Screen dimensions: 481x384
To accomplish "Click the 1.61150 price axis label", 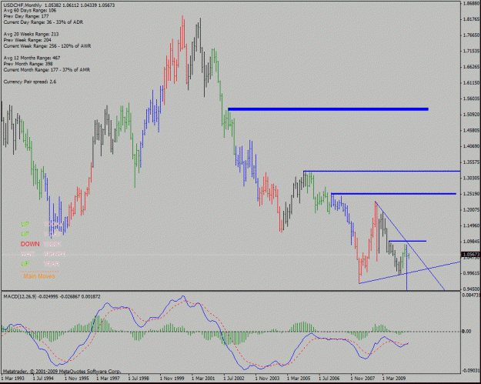I will coord(472,83).
